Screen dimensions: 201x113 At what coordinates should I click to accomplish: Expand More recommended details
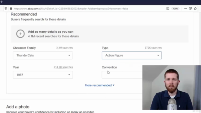100,85
